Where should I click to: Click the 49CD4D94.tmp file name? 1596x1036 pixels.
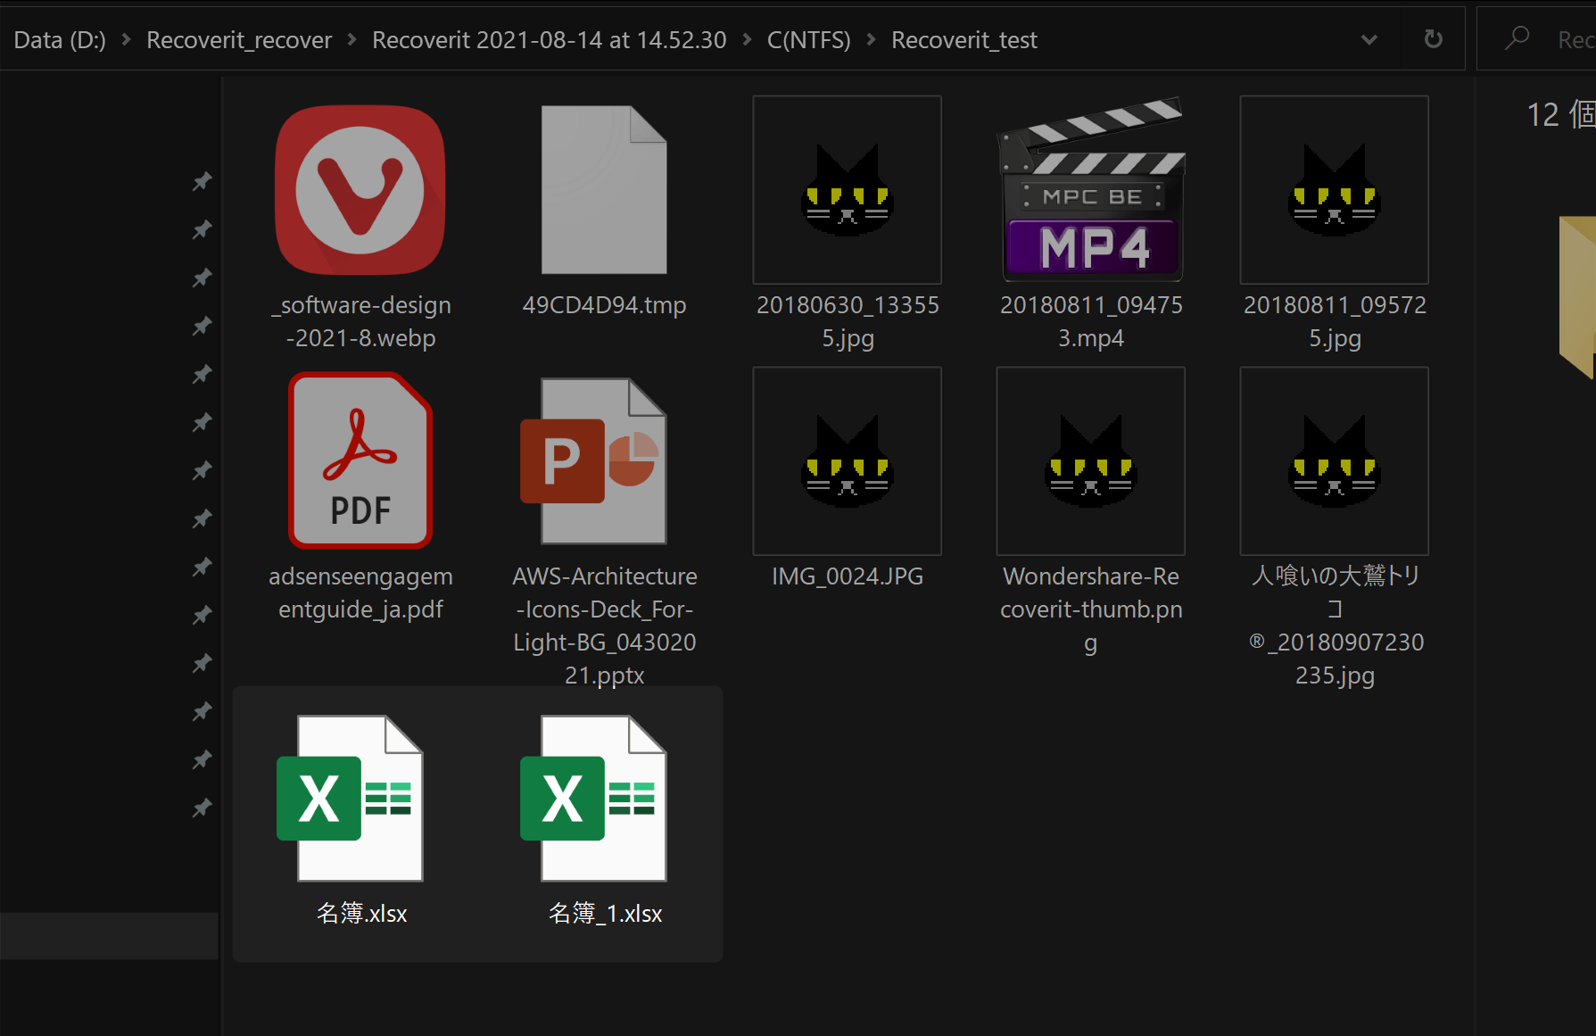click(604, 305)
